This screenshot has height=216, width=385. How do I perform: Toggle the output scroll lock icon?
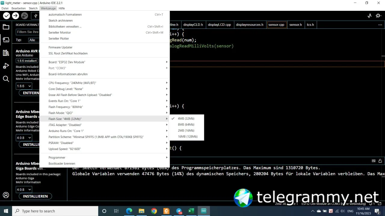pos(380,161)
